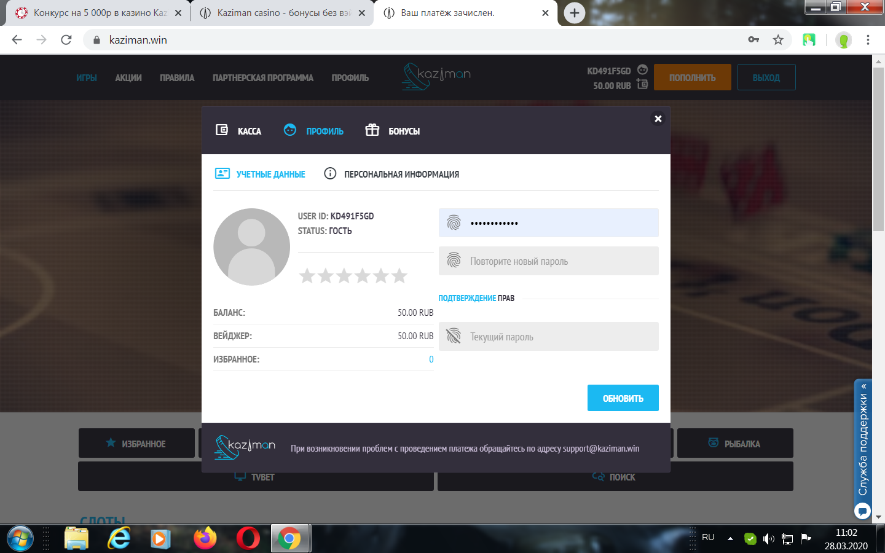Viewport: 885px width, 553px height.
Task: Select the УЧЕТНЫЕ ДАННЫЕ sub-tab
Action: click(x=260, y=174)
